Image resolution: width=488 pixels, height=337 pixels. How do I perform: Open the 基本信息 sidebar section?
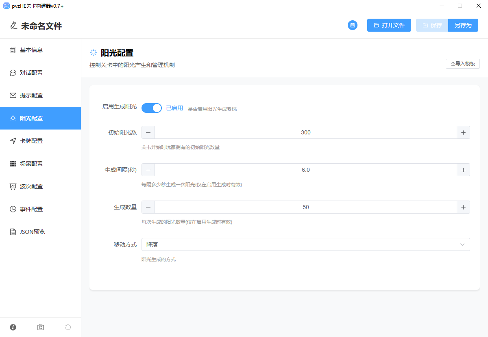(x=31, y=50)
